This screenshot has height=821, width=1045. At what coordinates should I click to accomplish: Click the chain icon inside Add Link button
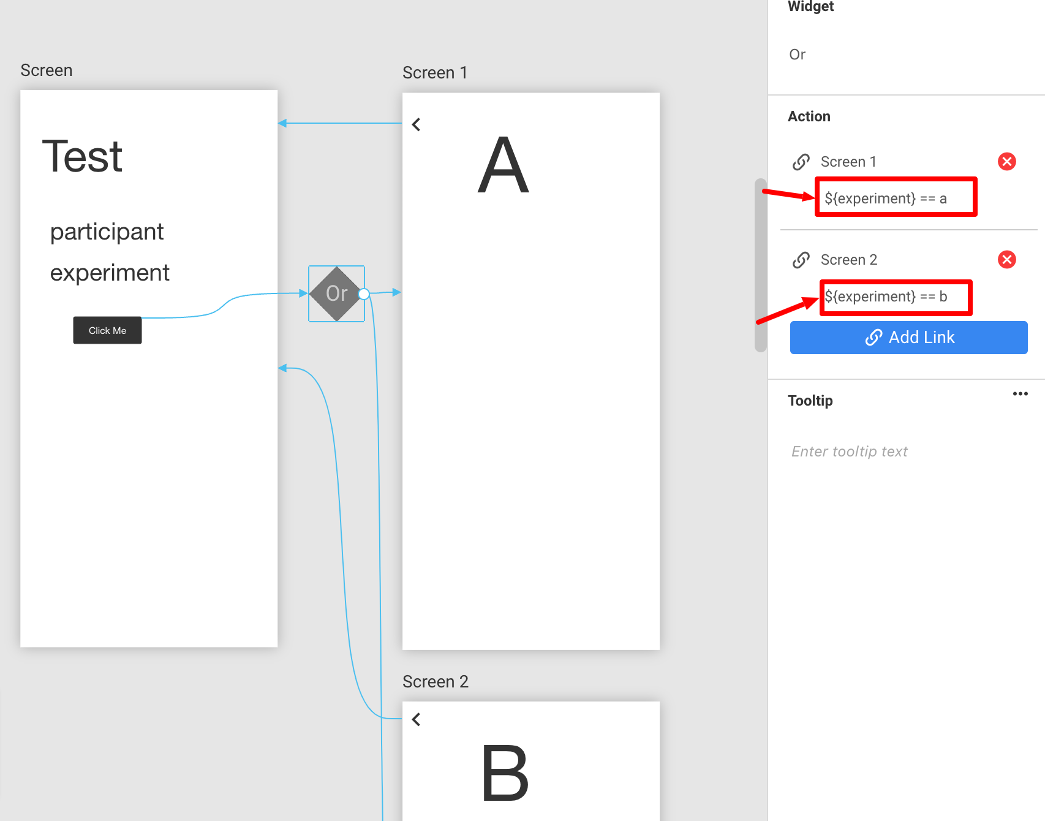873,337
